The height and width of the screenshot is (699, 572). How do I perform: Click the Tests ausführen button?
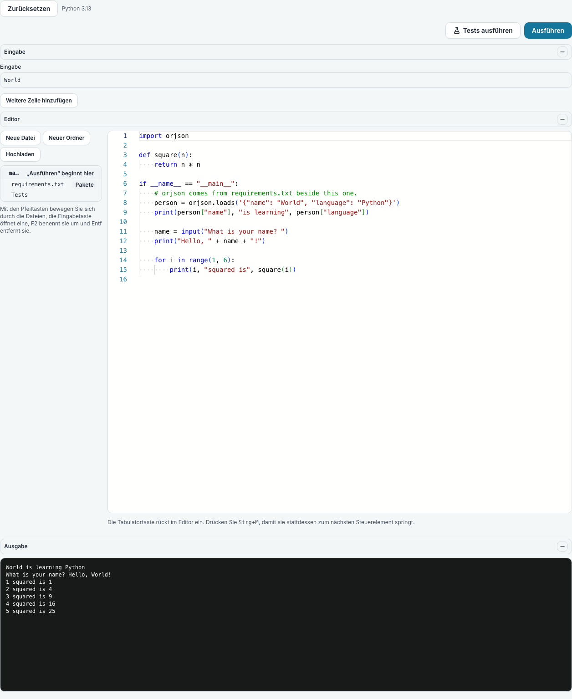pos(483,31)
